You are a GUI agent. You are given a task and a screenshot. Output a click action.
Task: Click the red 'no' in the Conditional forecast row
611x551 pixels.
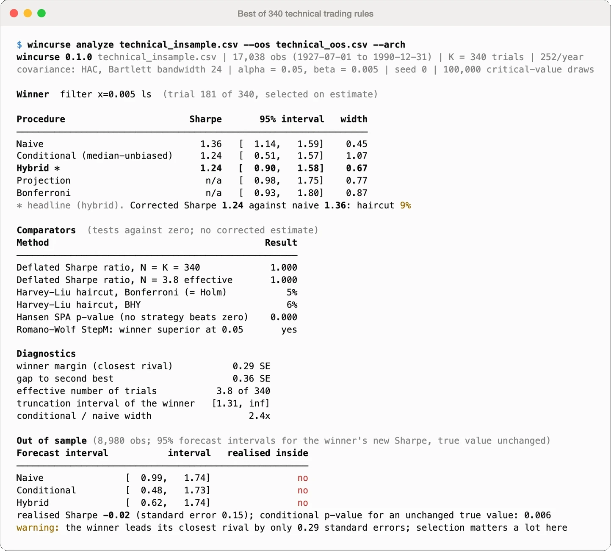(x=303, y=490)
